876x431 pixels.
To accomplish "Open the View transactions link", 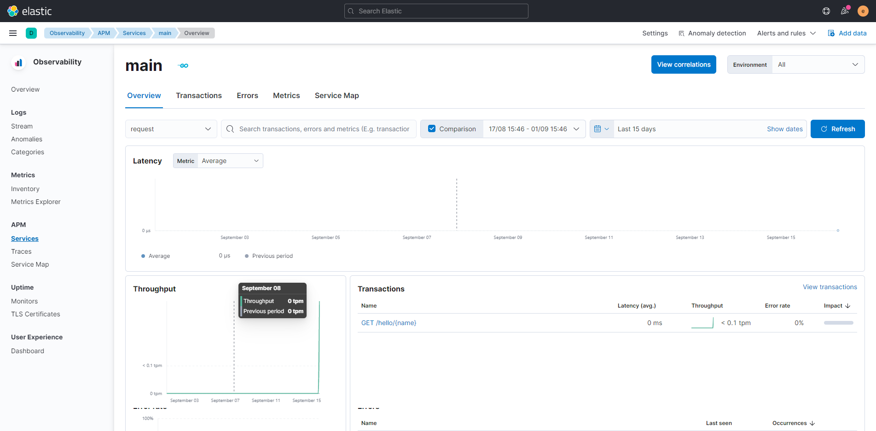I will click(x=830, y=287).
